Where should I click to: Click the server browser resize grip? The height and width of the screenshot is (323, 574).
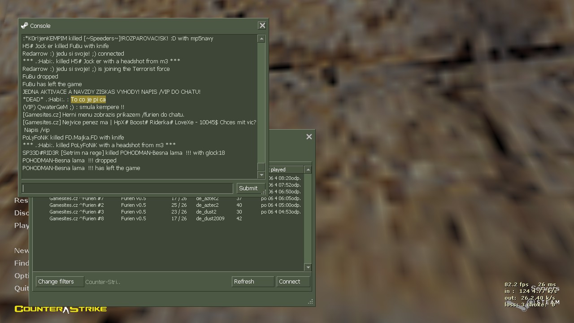click(310, 302)
